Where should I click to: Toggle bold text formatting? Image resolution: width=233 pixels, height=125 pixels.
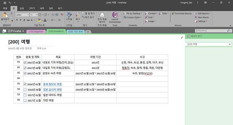tap(17, 20)
